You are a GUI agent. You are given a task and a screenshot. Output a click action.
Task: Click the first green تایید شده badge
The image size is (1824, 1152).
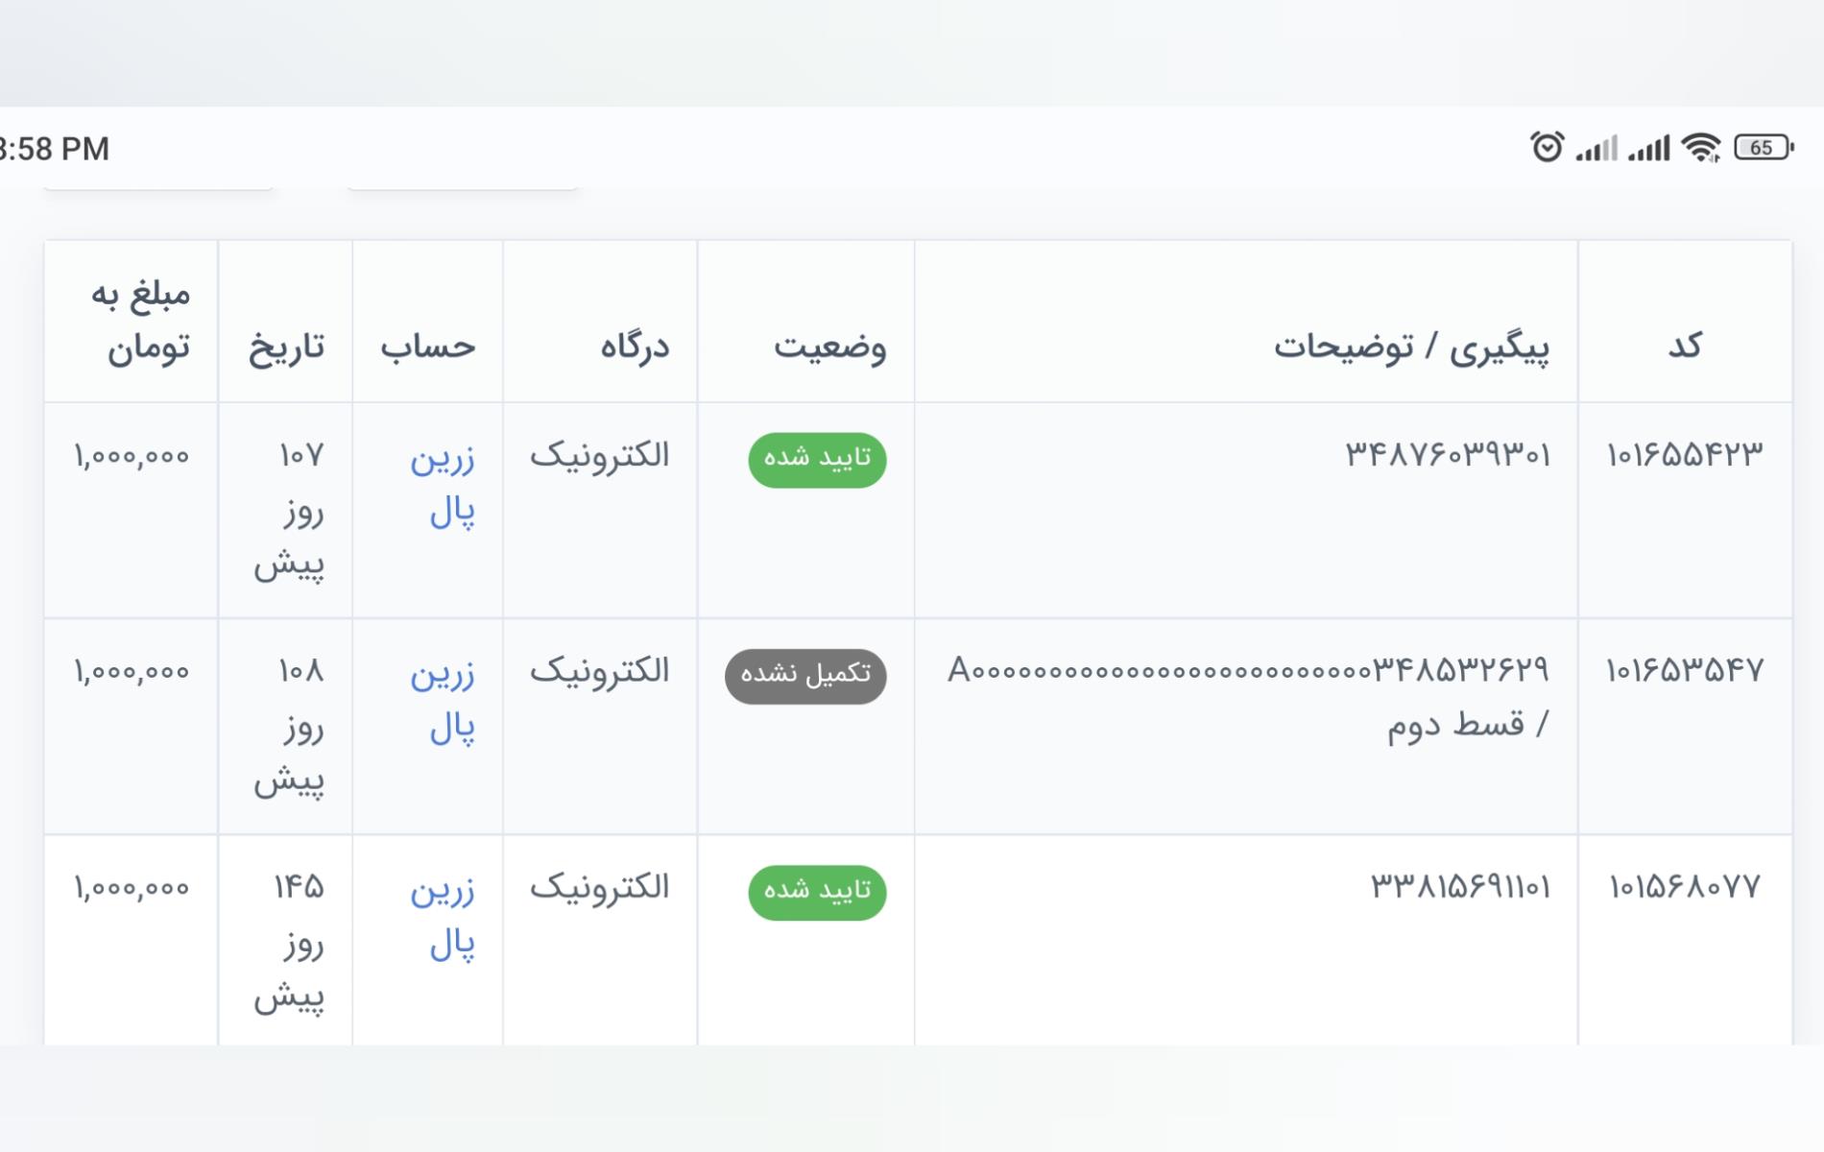coord(817,459)
